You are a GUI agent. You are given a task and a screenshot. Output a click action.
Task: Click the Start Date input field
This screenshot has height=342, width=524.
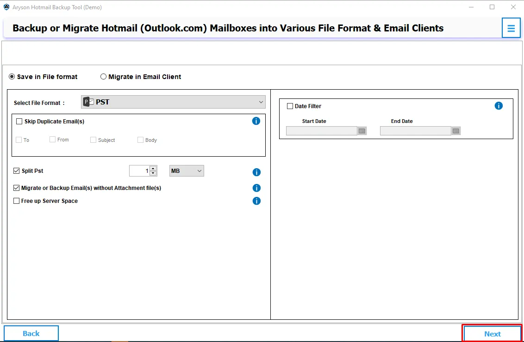coord(322,131)
